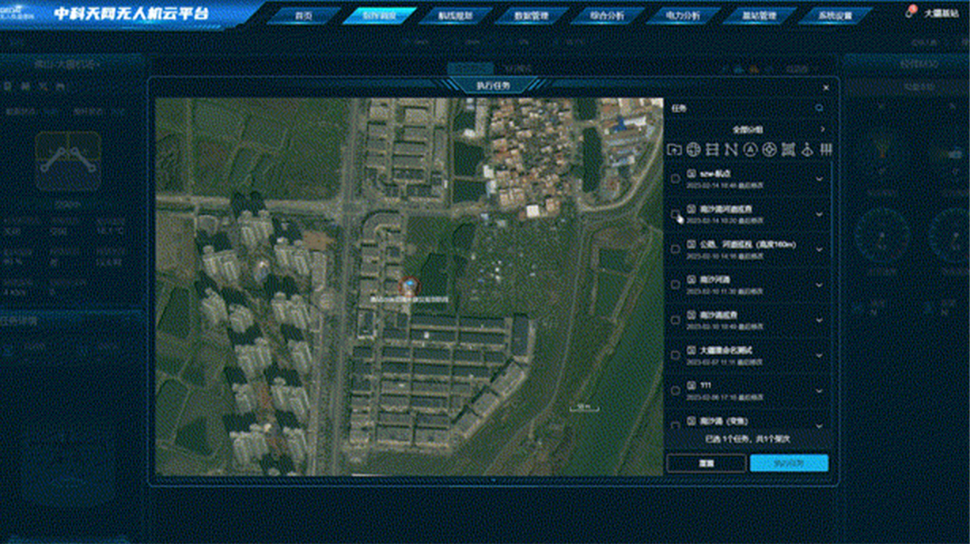
Task: Select the N-shaped route type icon
Action: coord(731,149)
